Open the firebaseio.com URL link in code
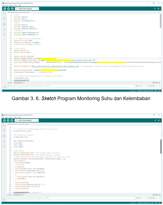The width and height of the screenshot is (163, 205). coord(55,66)
